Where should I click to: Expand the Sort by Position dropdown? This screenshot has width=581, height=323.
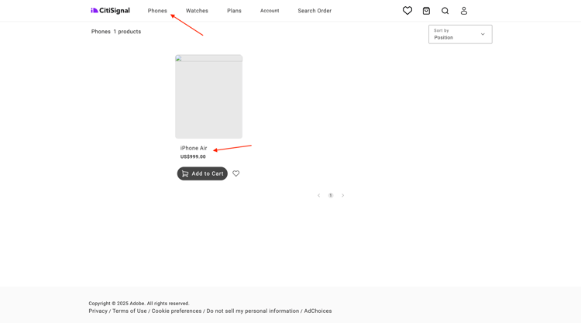[x=460, y=34]
